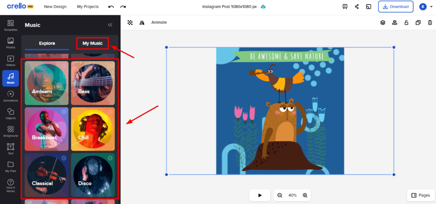Click the undo arrow icon

coord(111,7)
